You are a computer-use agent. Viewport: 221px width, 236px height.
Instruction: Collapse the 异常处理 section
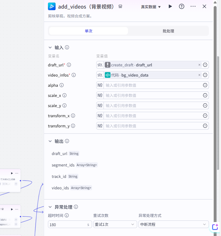point(50,207)
